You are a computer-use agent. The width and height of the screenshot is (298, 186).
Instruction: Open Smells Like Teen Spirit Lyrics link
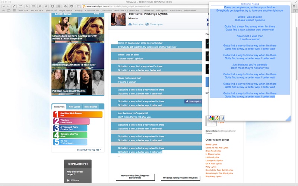[219, 170]
